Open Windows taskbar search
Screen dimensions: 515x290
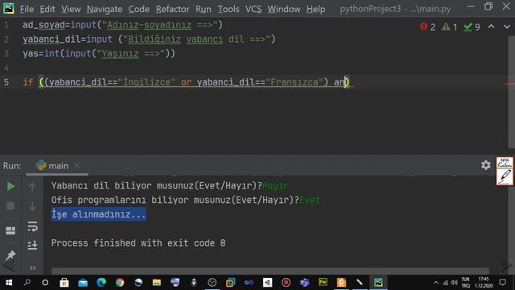(x=27, y=283)
